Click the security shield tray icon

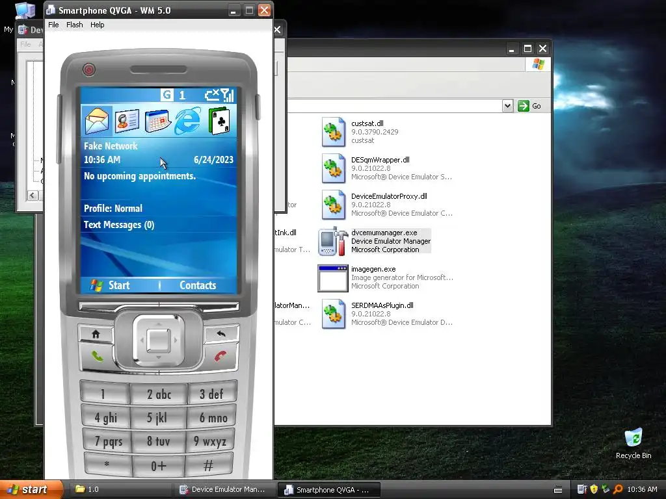(594, 490)
